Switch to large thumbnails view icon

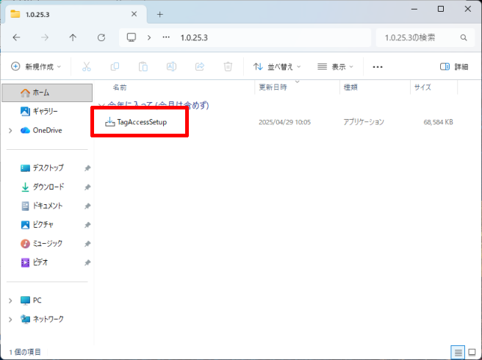point(470,352)
